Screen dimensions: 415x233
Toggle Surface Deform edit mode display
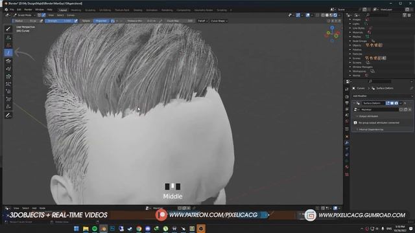tap(388, 104)
